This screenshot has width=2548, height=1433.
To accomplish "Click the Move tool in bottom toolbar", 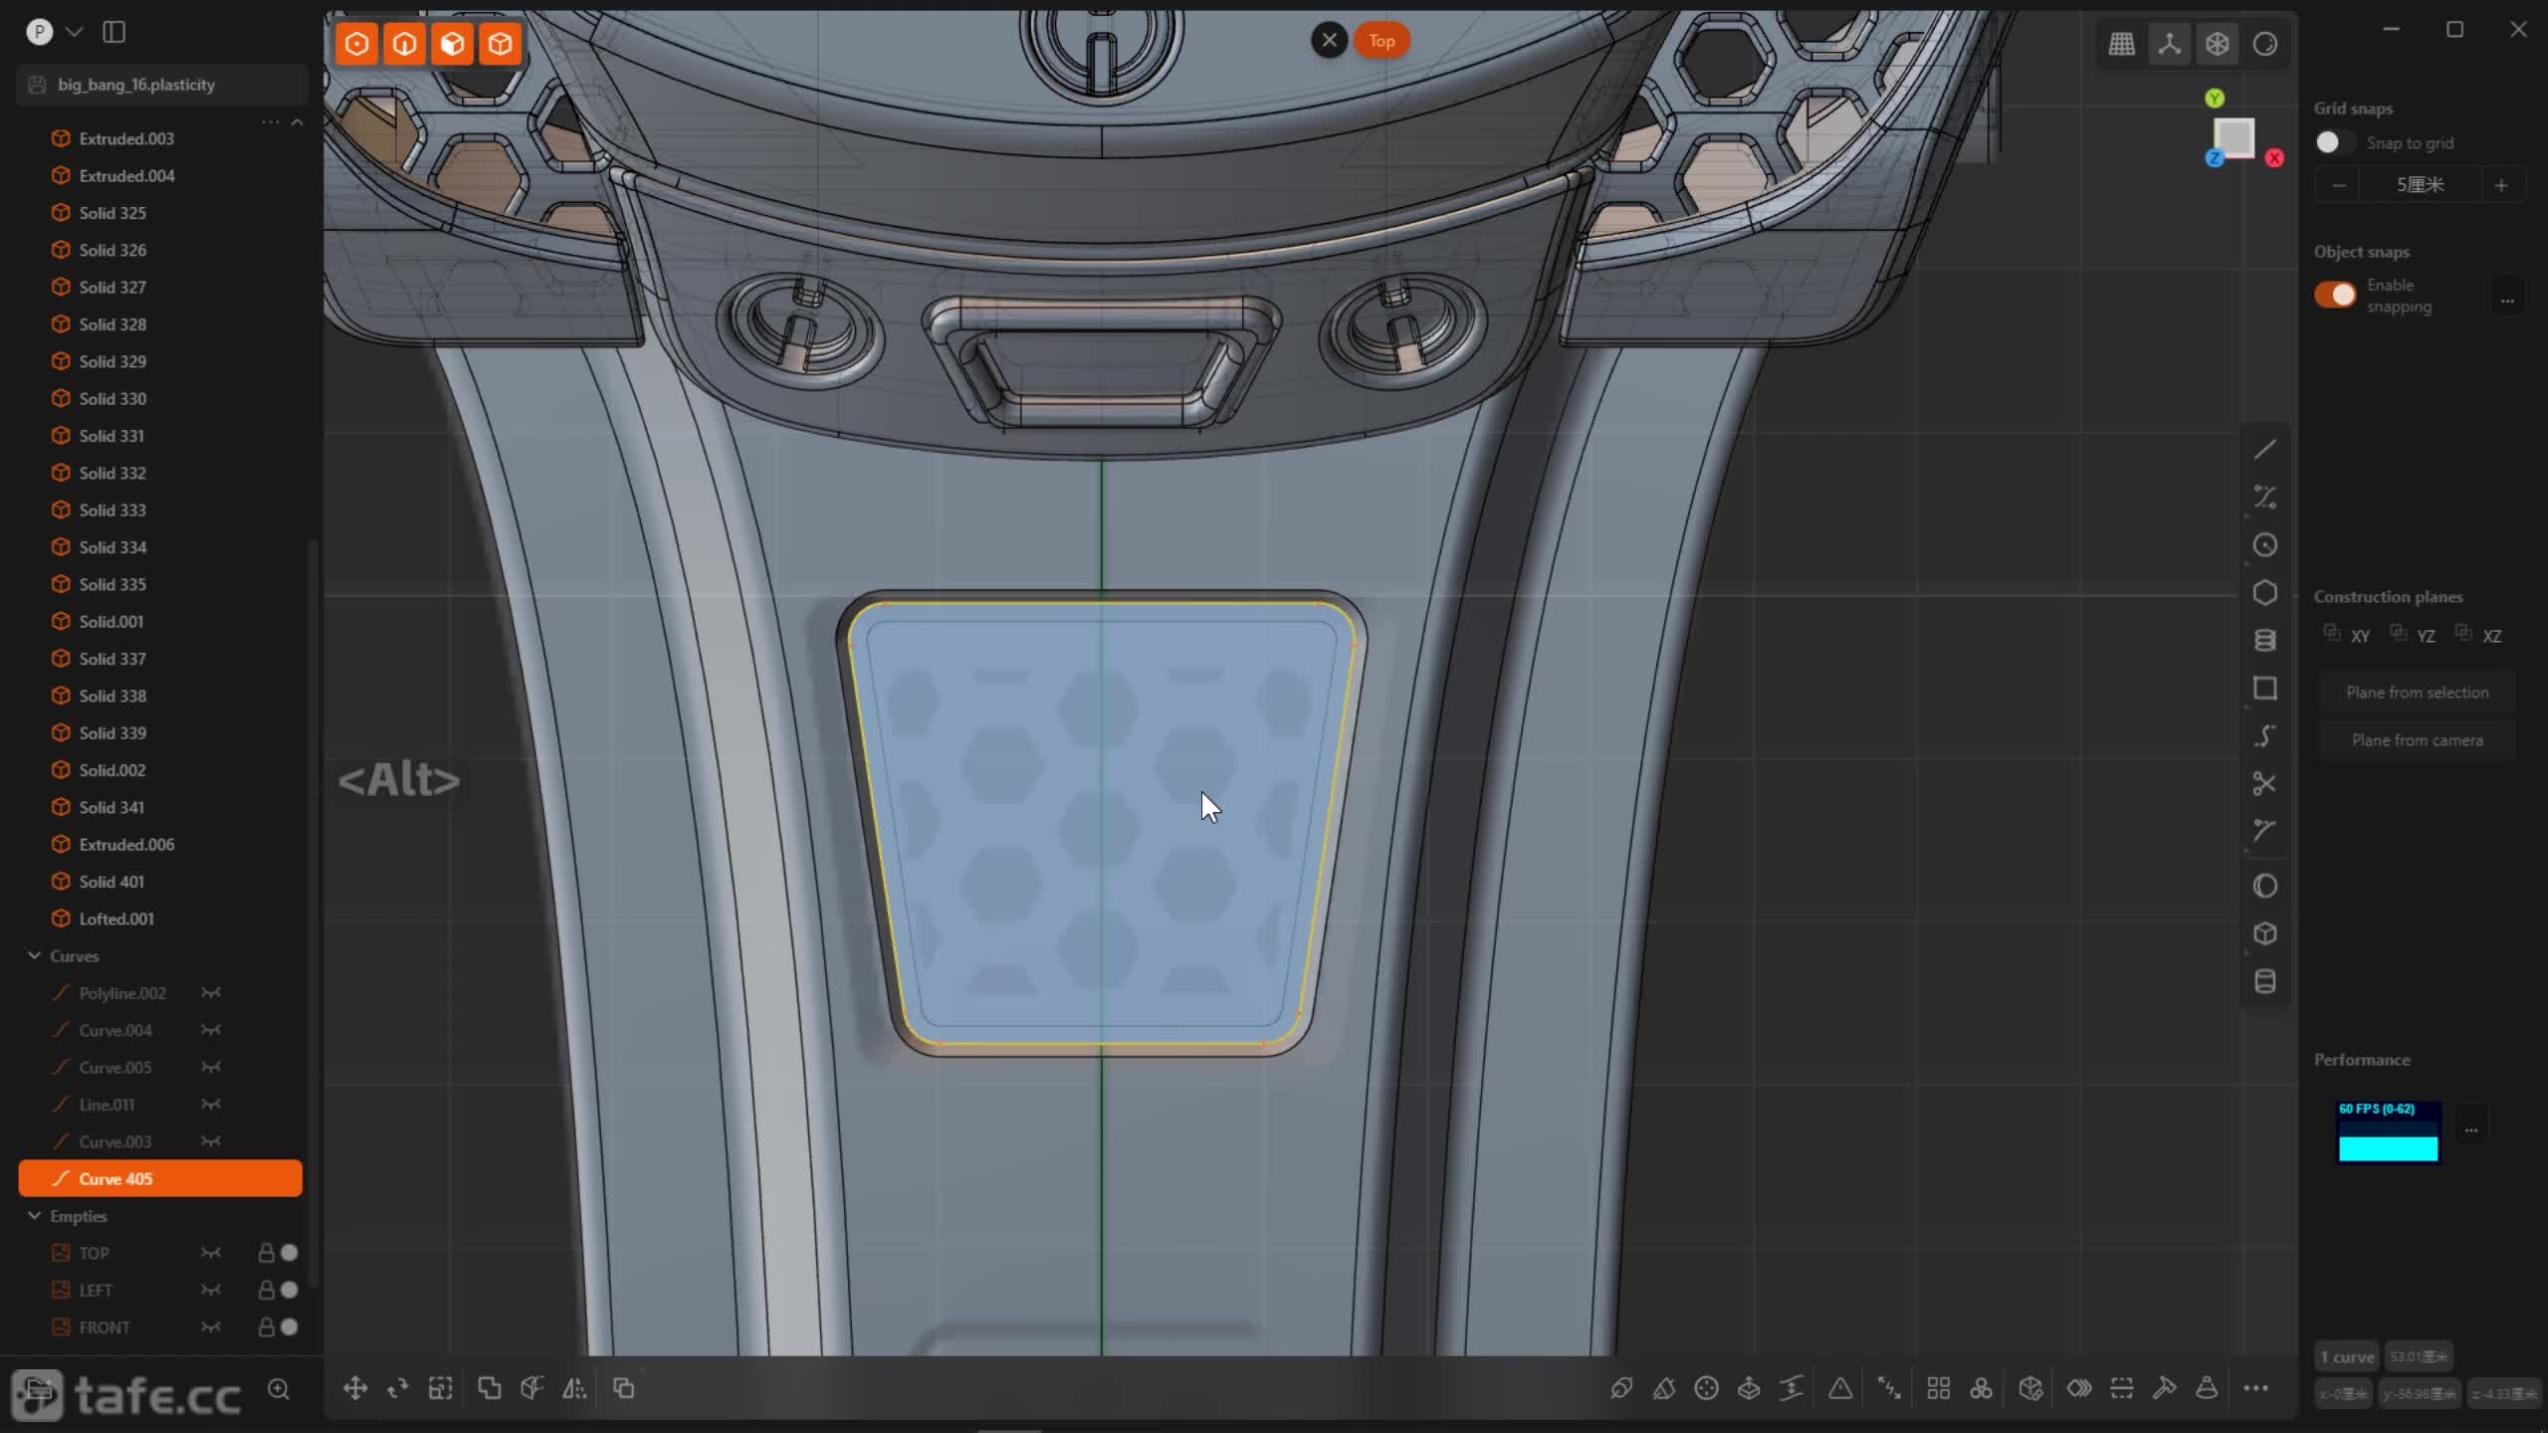I will (x=355, y=1388).
